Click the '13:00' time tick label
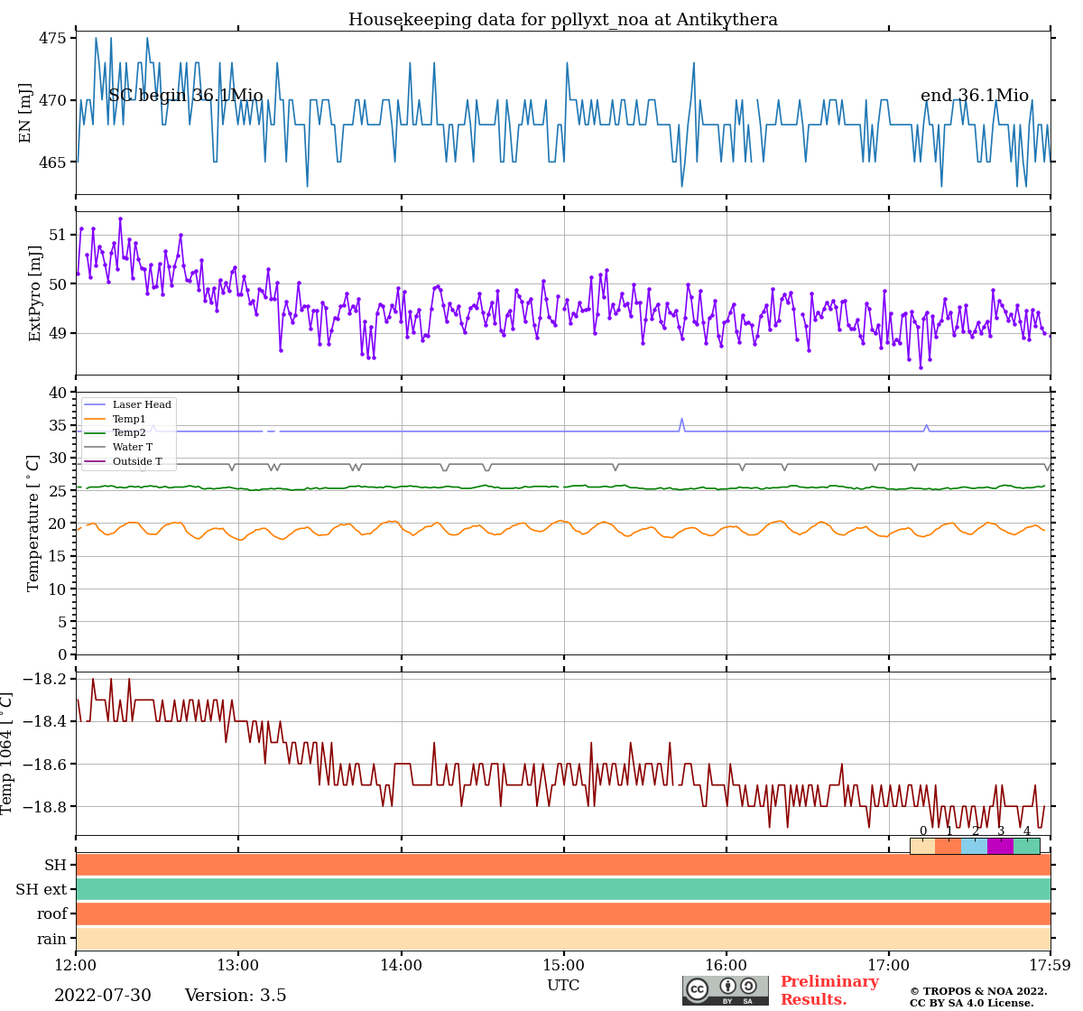The height and width of the screenshot is (1011, 1083). tap(238, 966)
